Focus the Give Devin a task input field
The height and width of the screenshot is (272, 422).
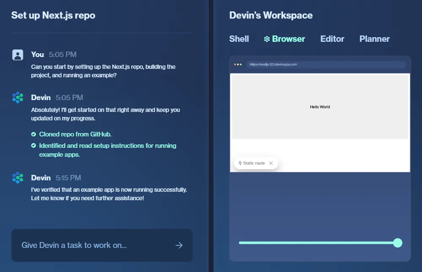tap(102, 245)
